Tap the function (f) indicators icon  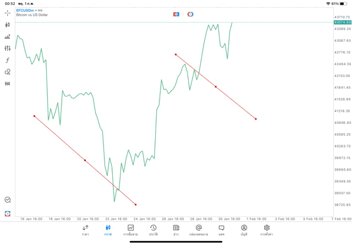tap(8, 60)
